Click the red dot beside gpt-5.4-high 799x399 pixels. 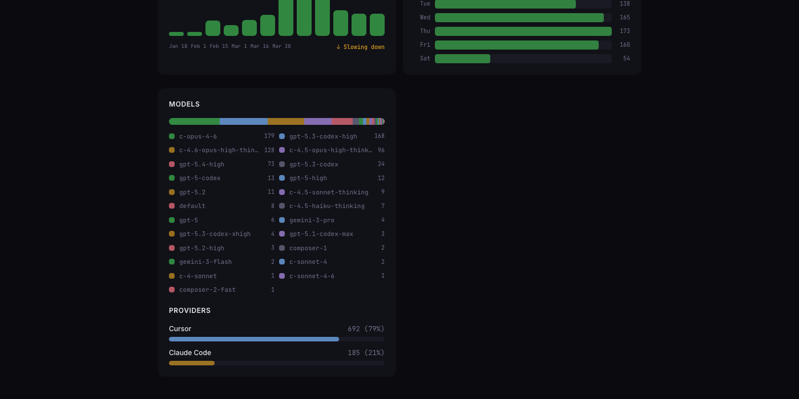172,164
